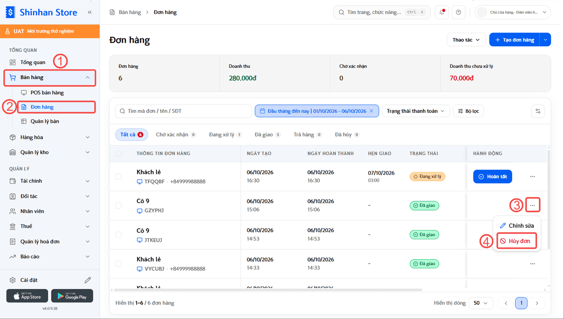Click the Tạo đơn hàng button

tap(515, 40)
